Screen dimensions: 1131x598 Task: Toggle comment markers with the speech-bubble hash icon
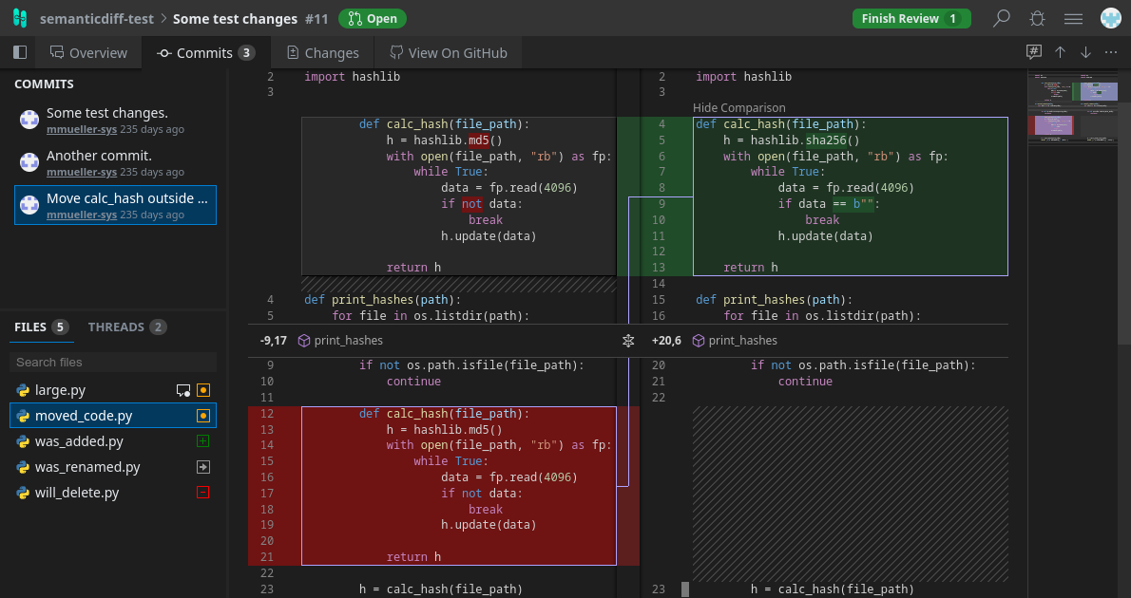[1033, 52]
